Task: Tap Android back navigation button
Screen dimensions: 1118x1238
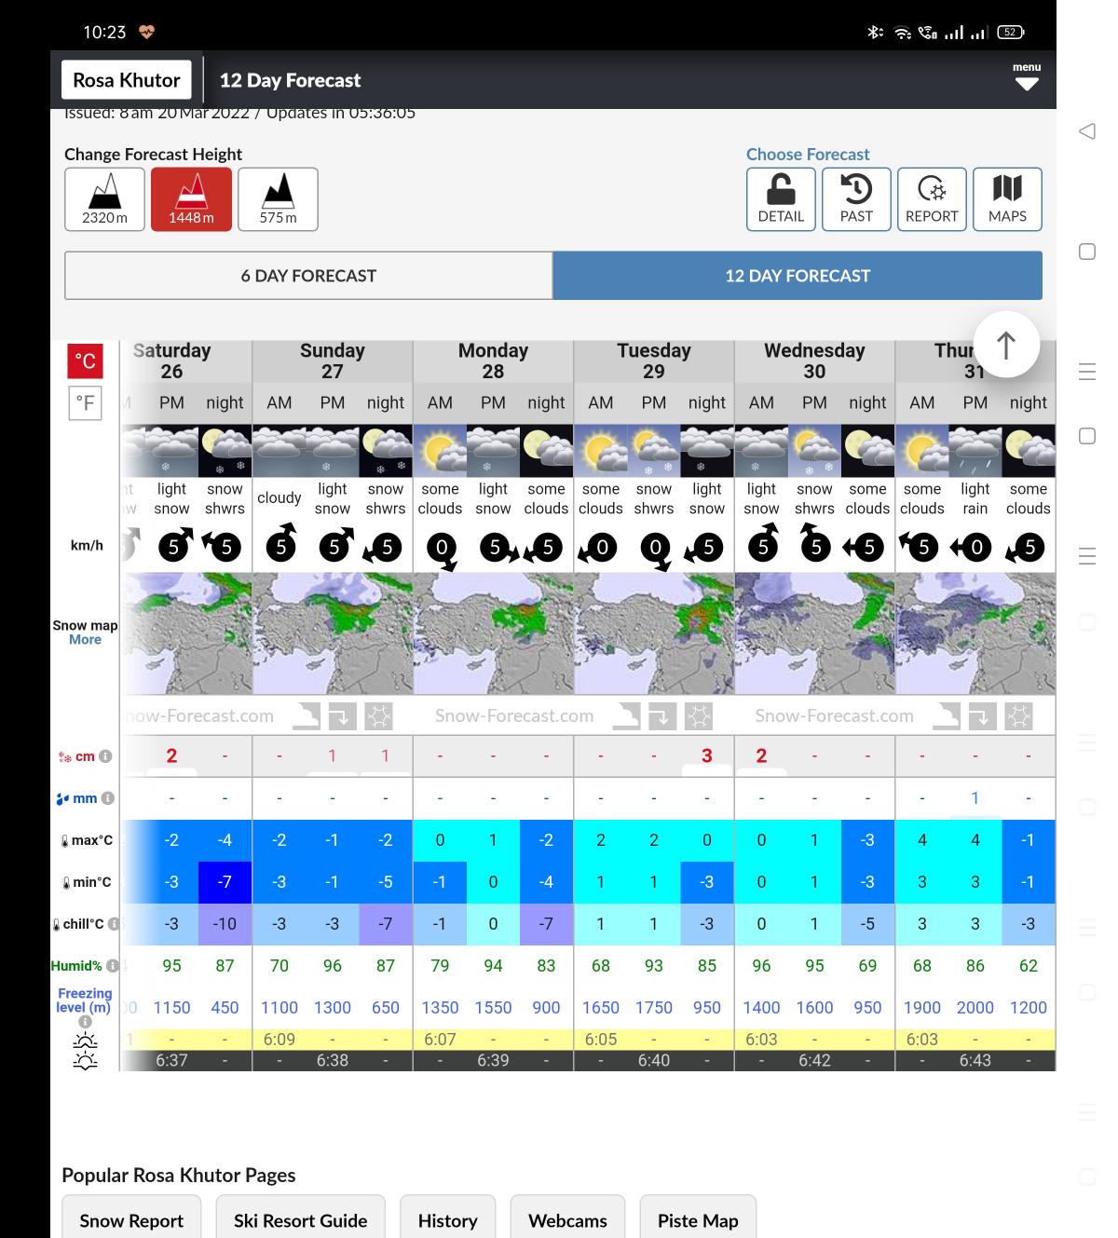Action: click(x=1086, y=131)
